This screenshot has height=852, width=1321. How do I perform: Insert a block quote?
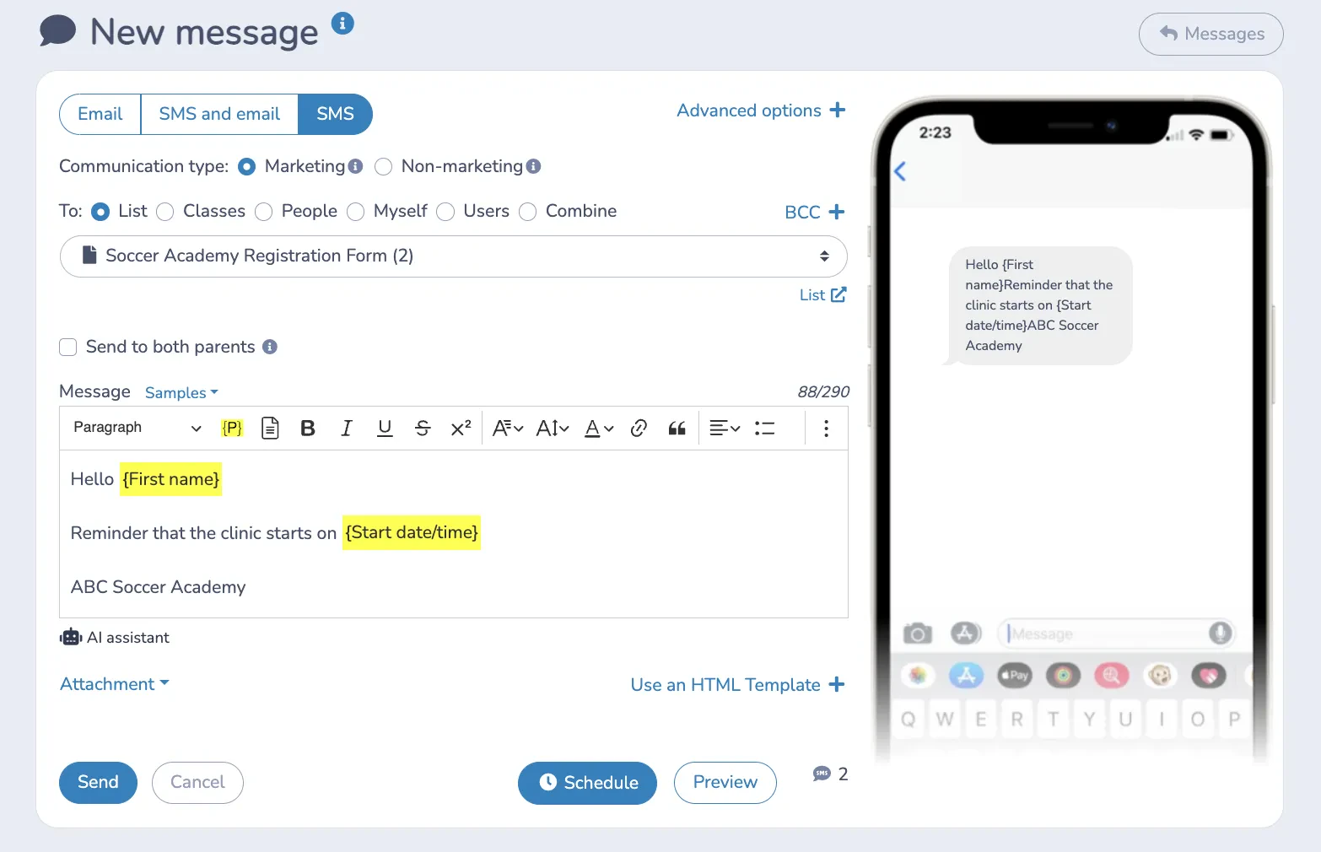pyautogui.click(x=677, y=428)
